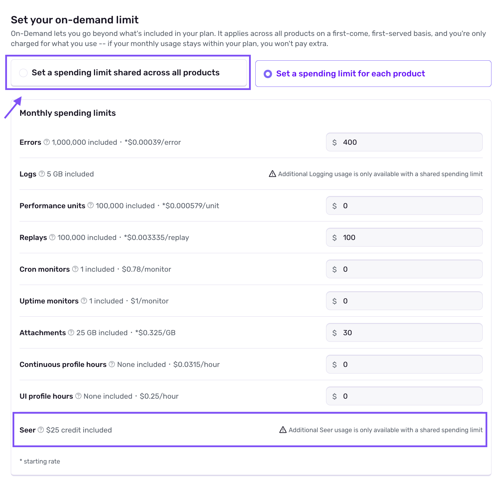Click the Attachments spending limit field
Viewport: 496px width, 481px height.
click(404, 333)
